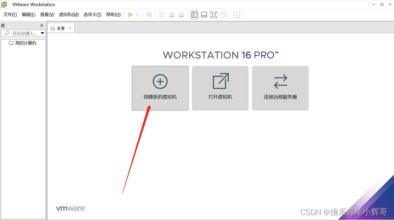Open the power options dropdown arrow
The width and height of the screenshot is (394, 220).
point(137,15)
